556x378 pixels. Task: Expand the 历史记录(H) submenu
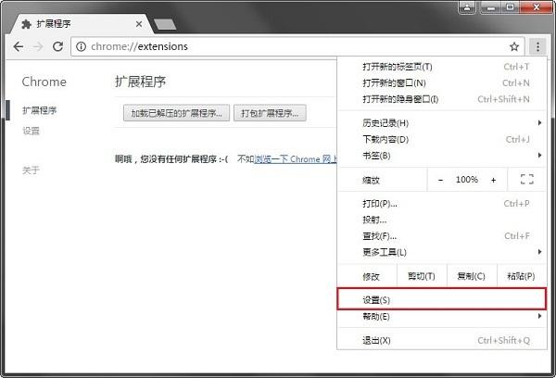441,123
